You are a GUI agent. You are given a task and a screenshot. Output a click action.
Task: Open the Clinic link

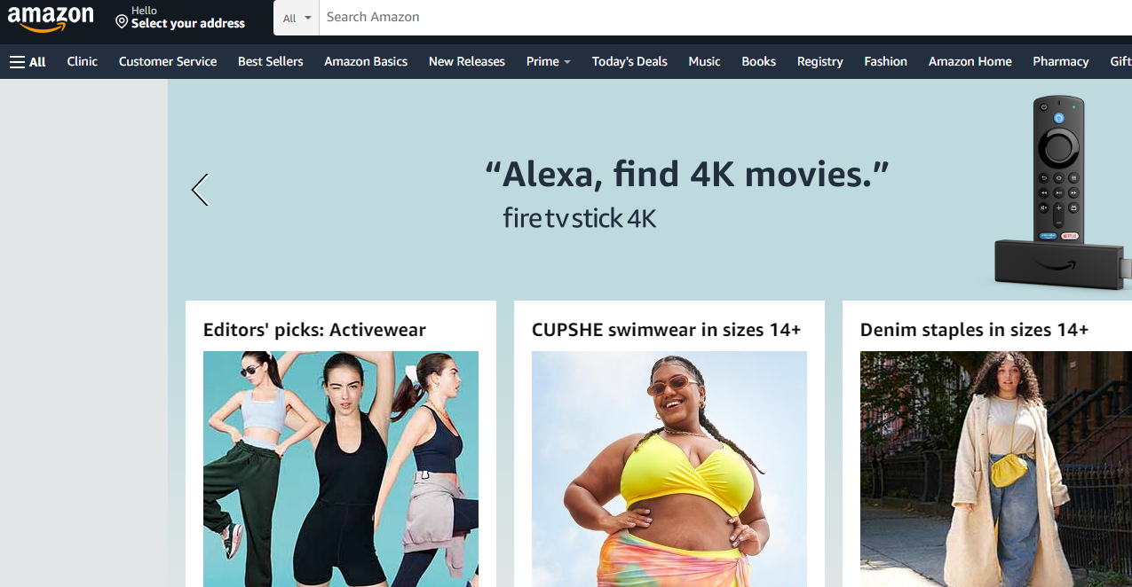point(83,61)
